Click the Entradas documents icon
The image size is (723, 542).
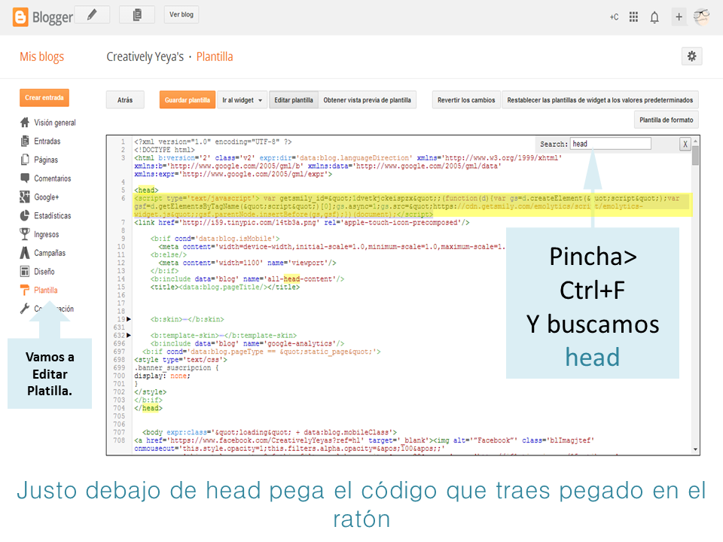pyautogui.click(x=24, y=141)
